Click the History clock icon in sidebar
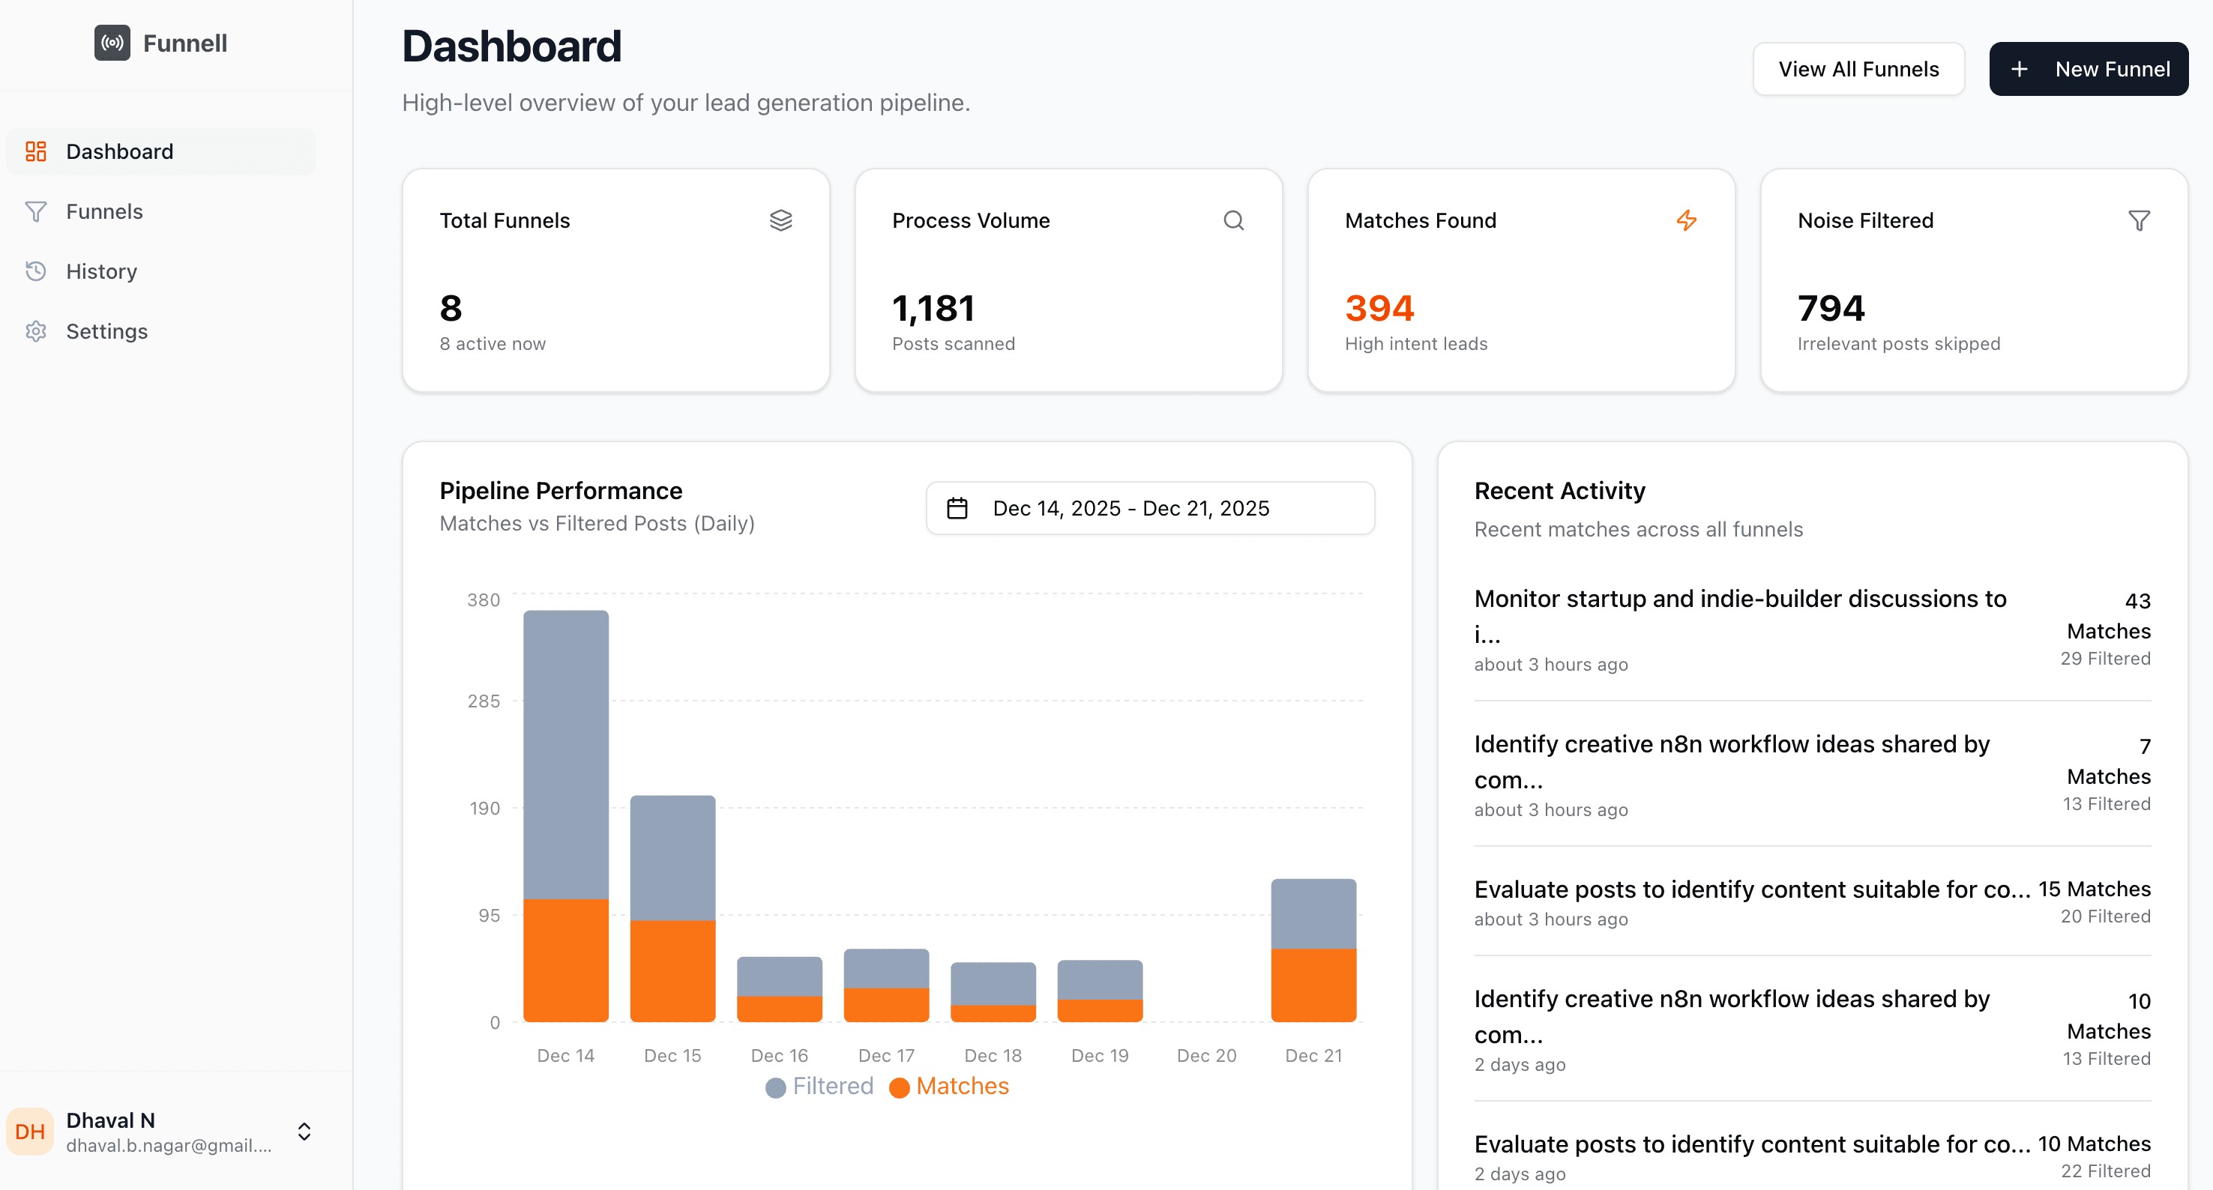The width and height of the screenshot is (2213, 1190). point(35,271)
